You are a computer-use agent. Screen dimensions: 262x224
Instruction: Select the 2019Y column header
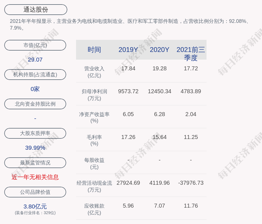[128, 50]
